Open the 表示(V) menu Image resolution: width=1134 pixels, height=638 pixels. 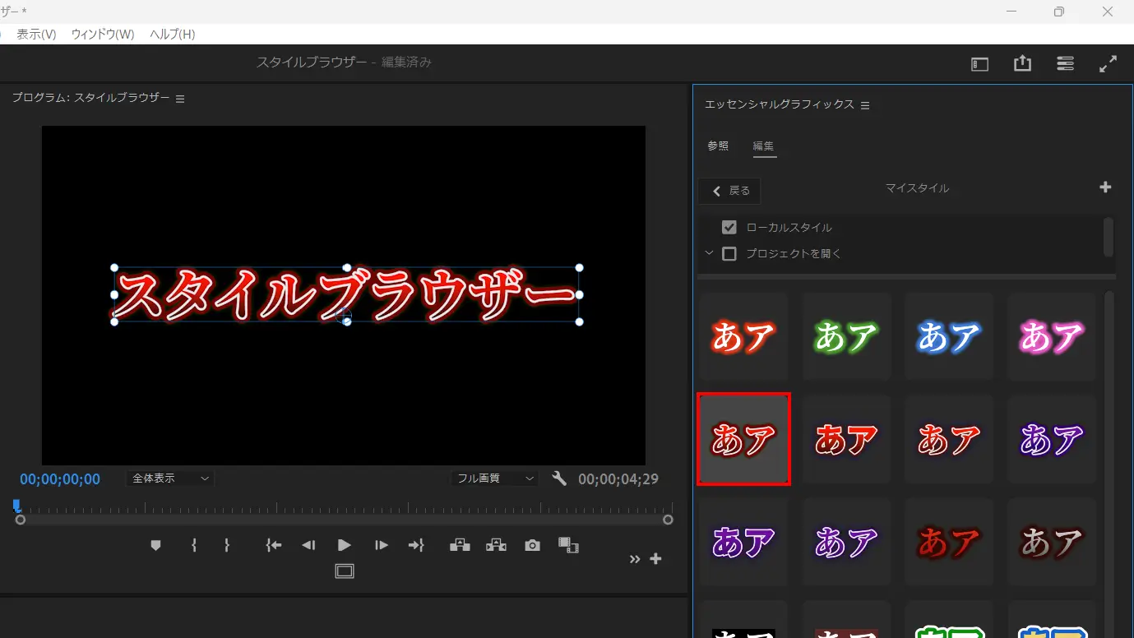tap(36, 34)
